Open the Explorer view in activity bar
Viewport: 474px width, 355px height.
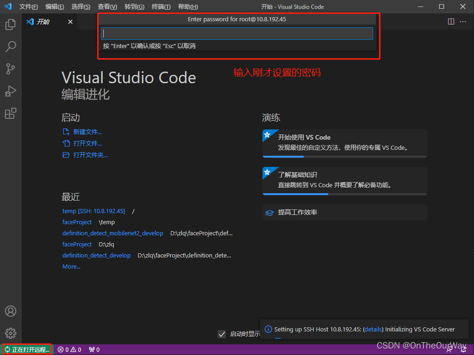point(11,24)
